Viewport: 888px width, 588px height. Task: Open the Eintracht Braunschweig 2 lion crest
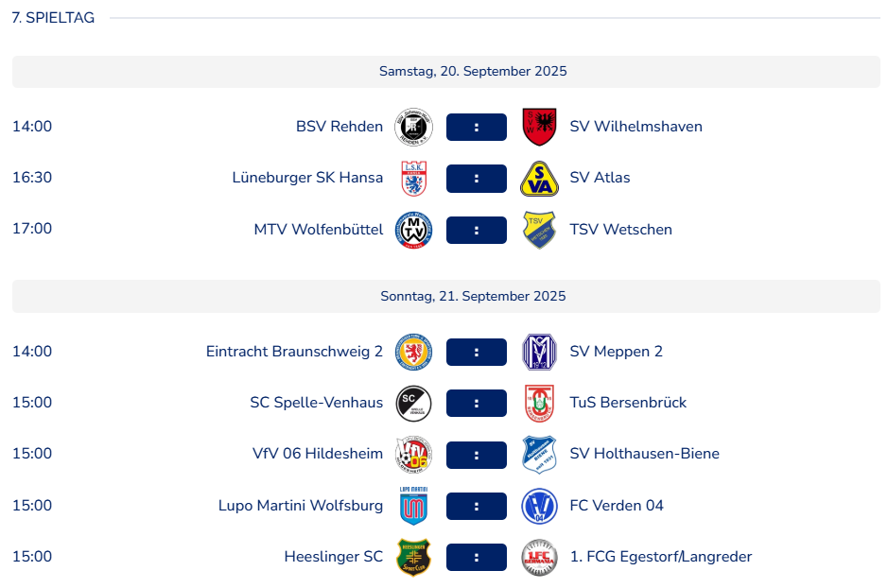[413, 352]
